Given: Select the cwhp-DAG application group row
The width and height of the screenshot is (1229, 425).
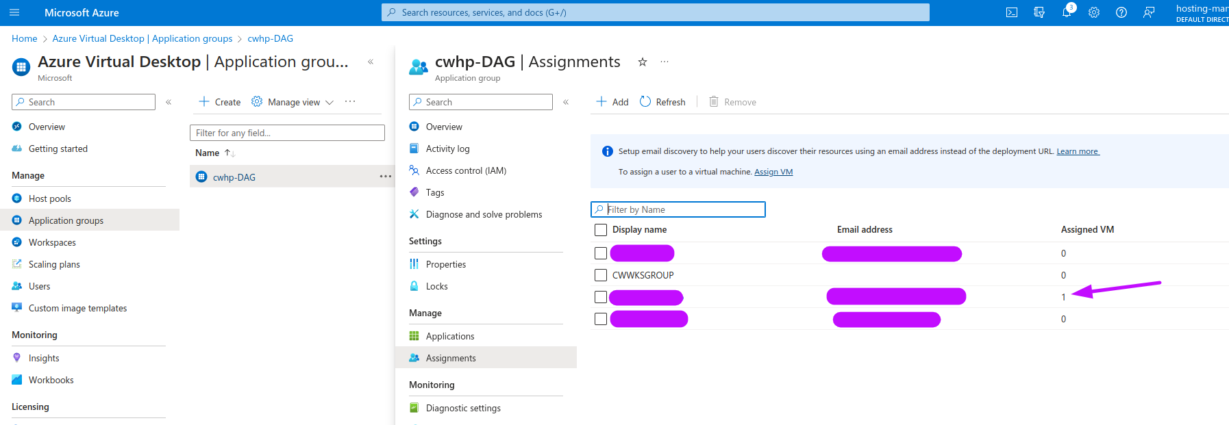Looking at the screenshot, I should click(293, 177).
